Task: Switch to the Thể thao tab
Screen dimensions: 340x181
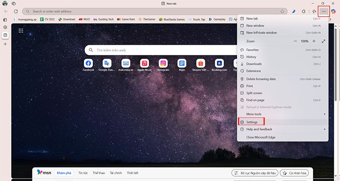Action: point(99,173)
